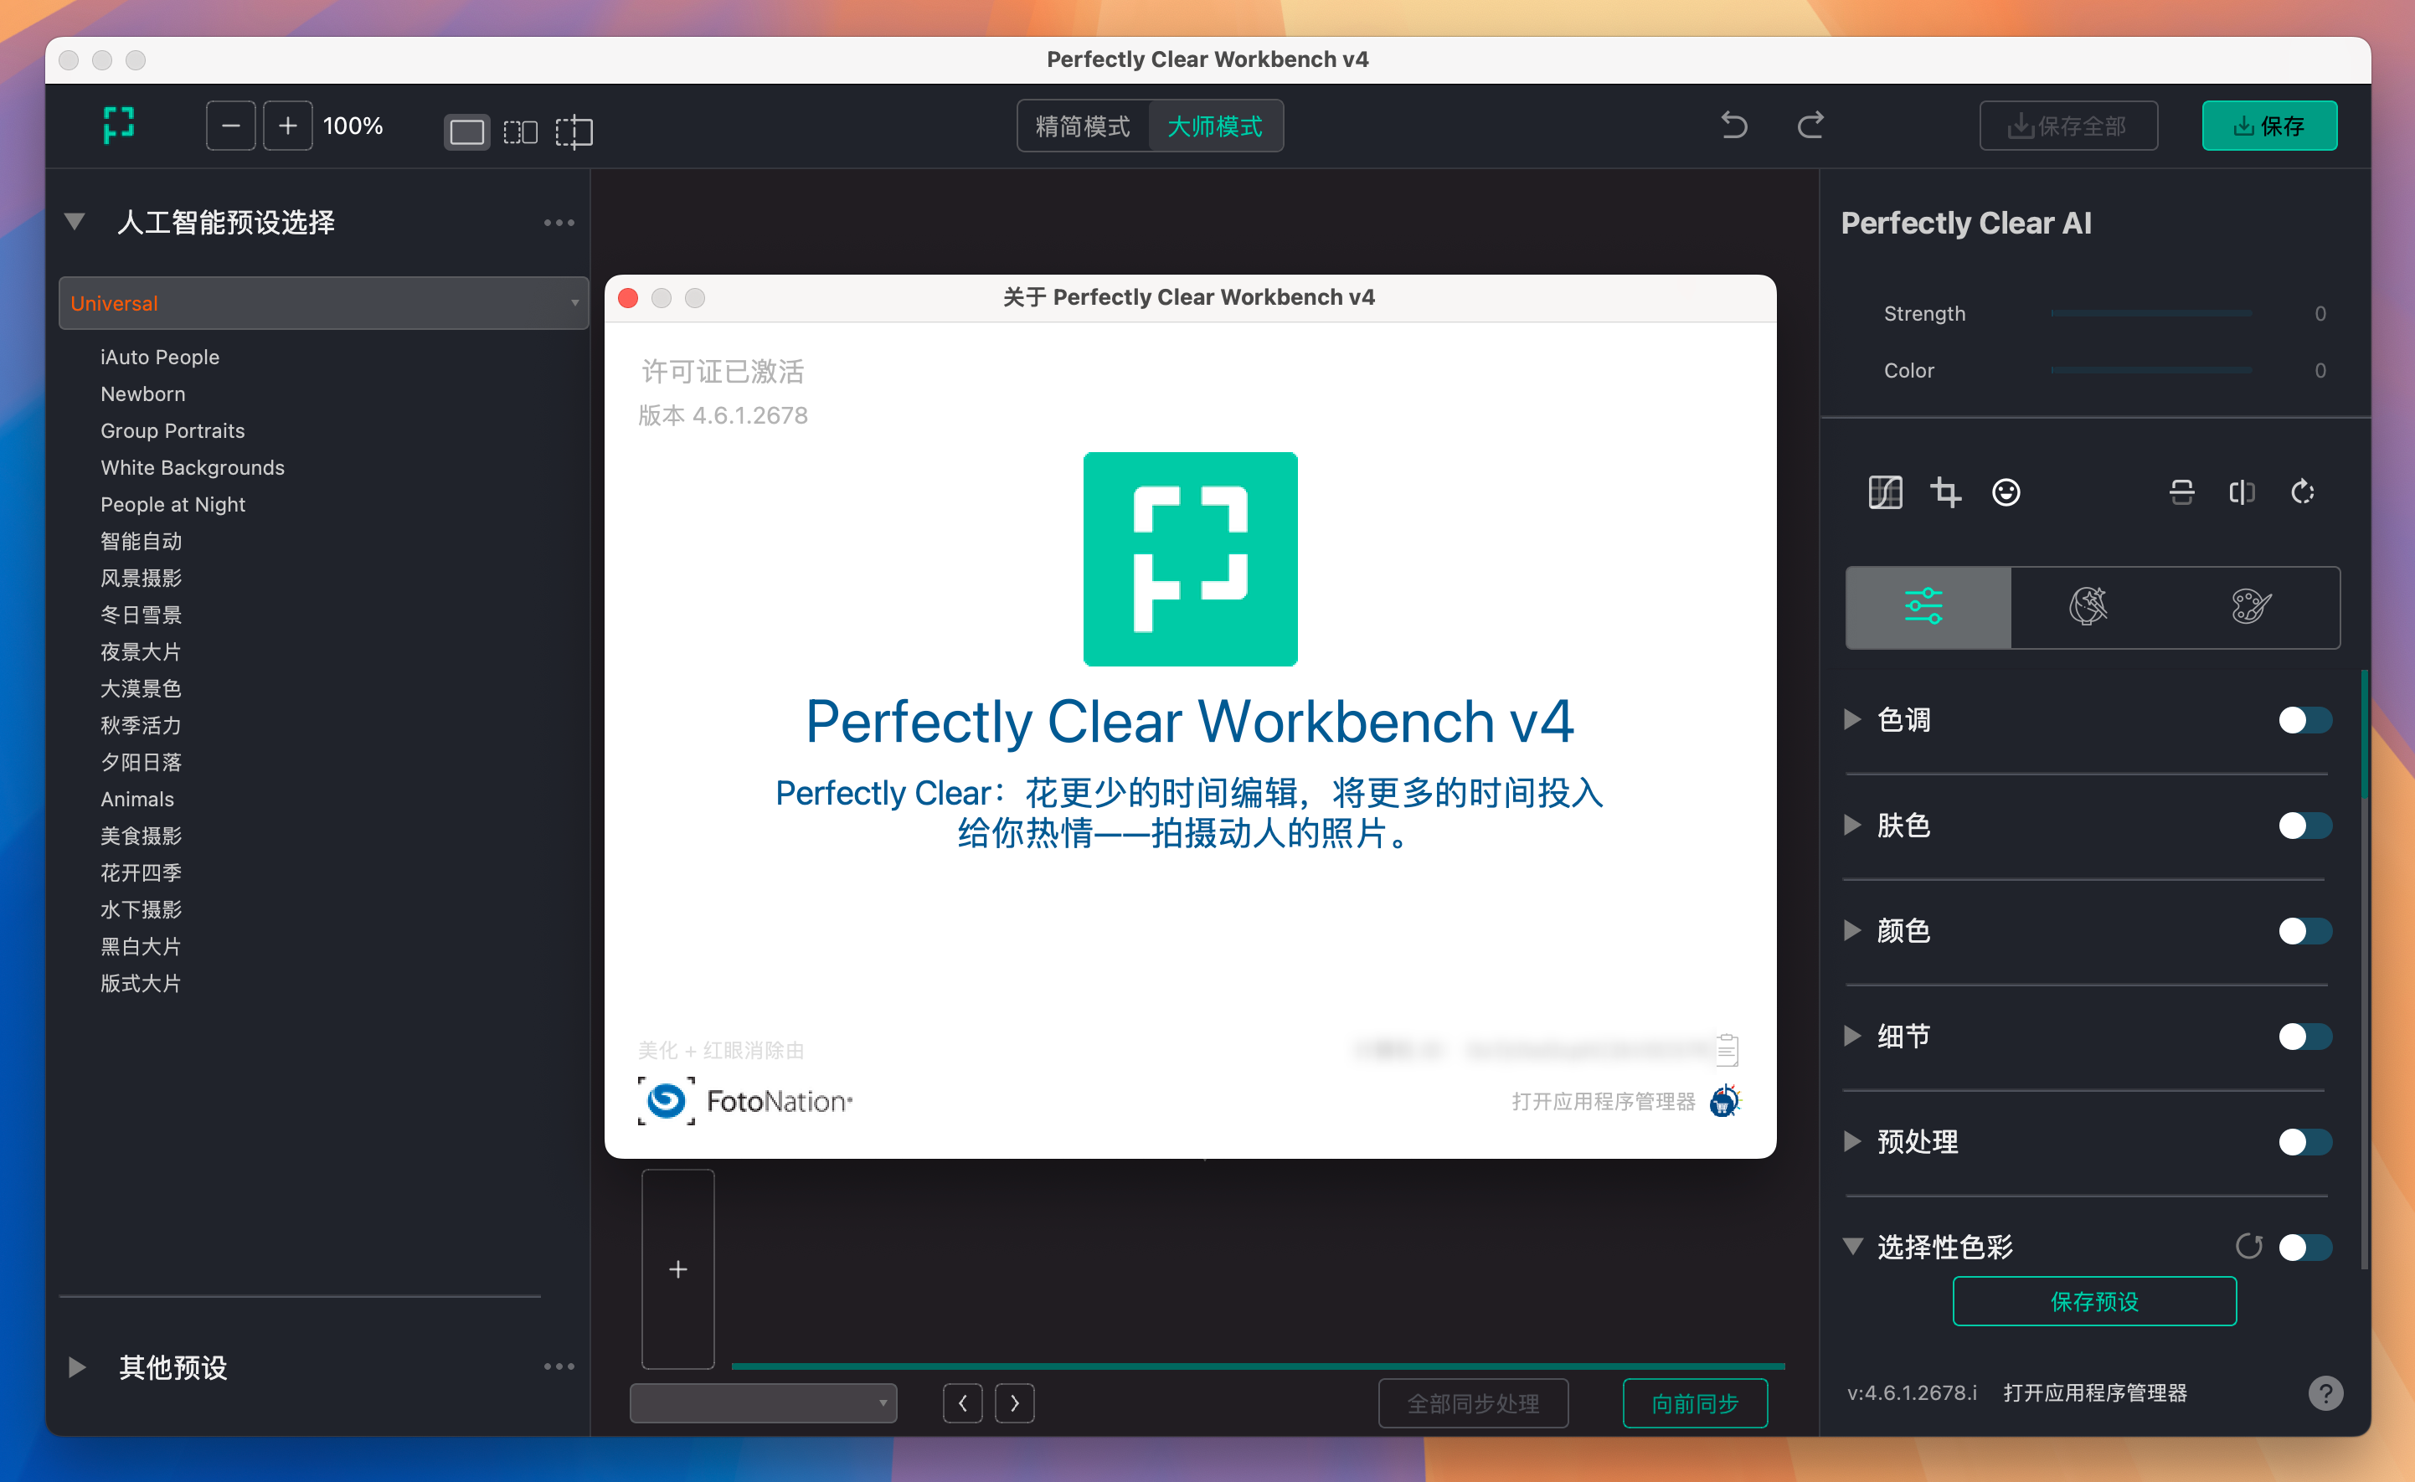Viewport: 2415px width, 1482px height.
Task: Click the 保存 button
Action: tap(2269, 126)
